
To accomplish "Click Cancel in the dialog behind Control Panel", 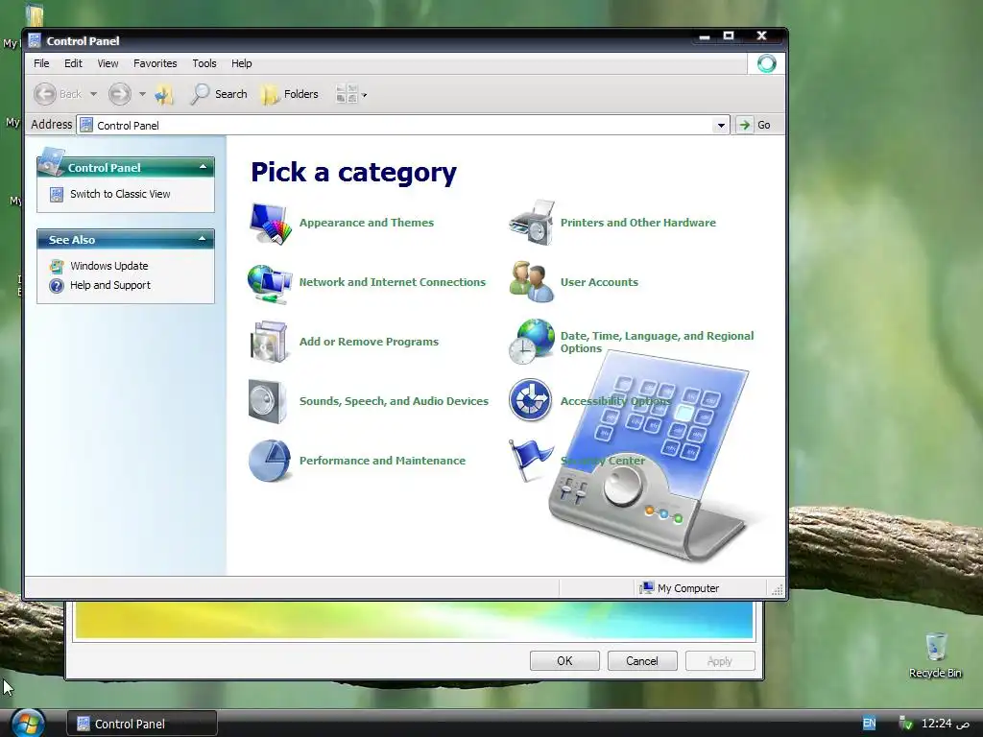I will click(x=642, y=660).
